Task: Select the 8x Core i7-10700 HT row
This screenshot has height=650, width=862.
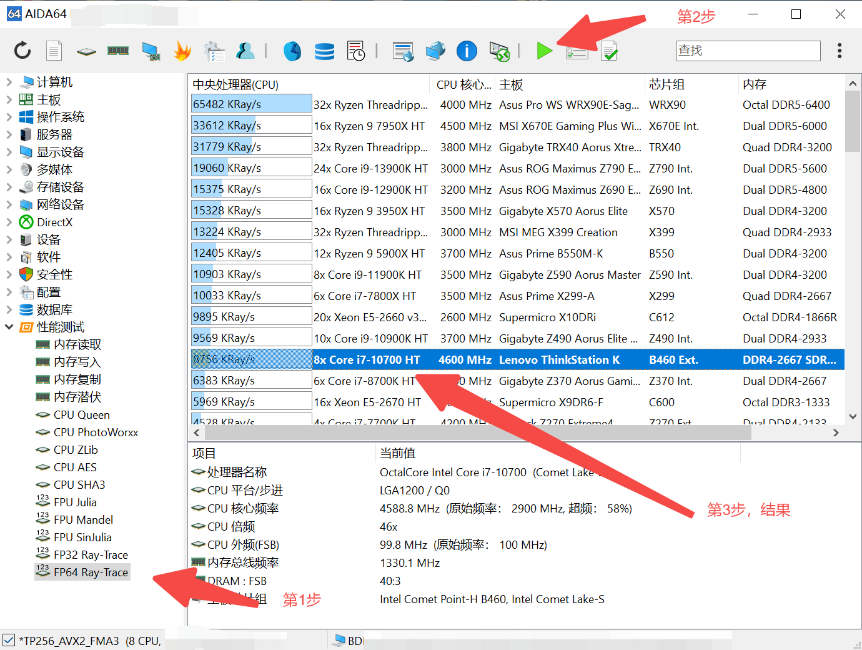Action: pos(518,359)
